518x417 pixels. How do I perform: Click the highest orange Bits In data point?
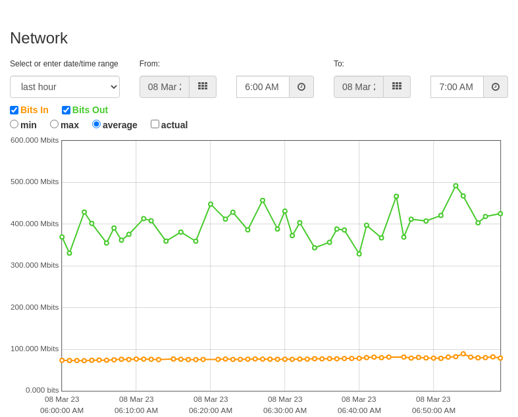coord(463,354)
